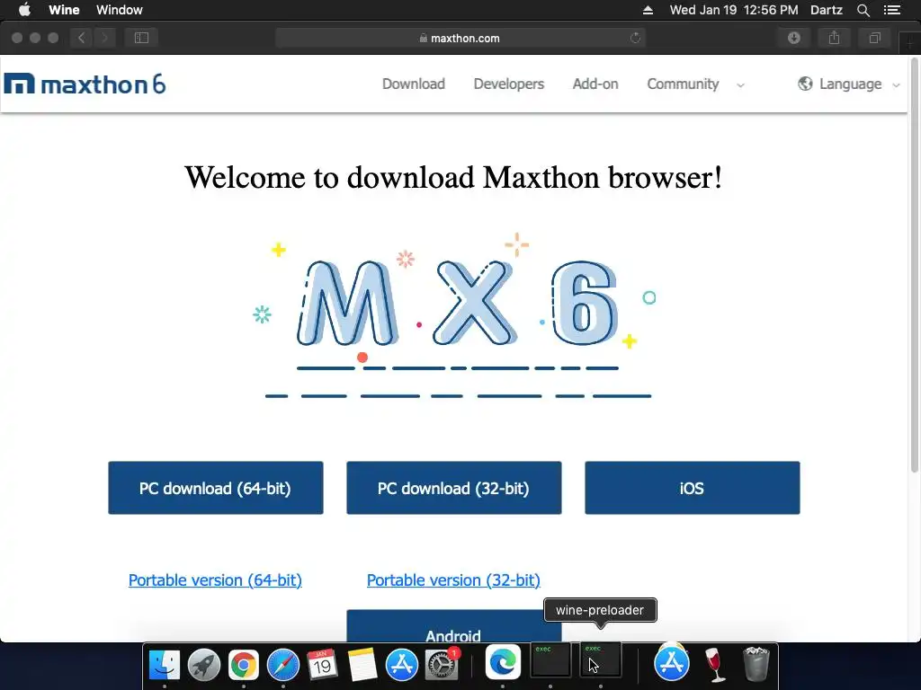Click the Maxthon 6 logo
The image size is (921, 690).
coord(85,84)
